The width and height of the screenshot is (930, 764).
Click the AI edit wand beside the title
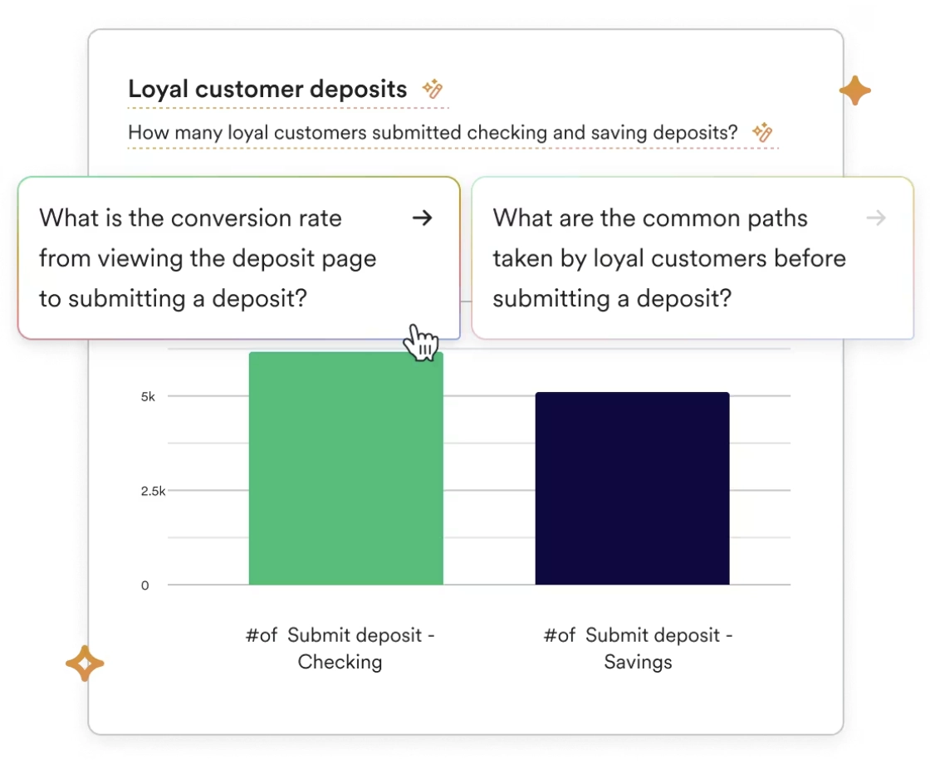click(x=433, y=89)
